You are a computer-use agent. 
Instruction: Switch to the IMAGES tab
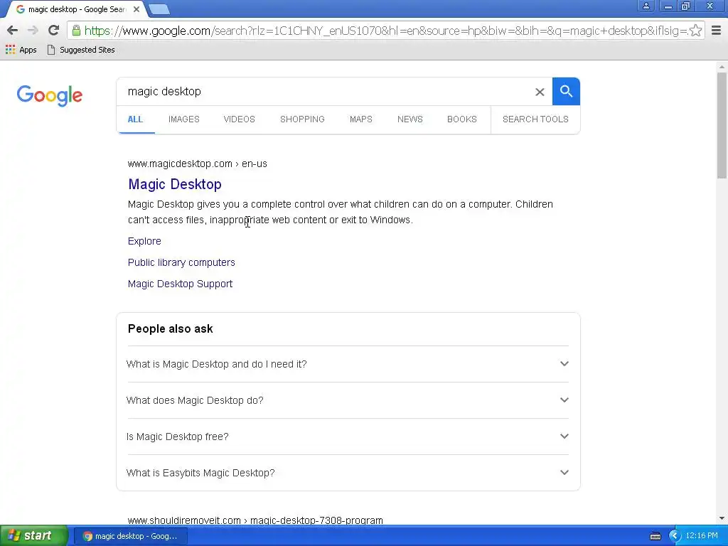click(184, 119)
